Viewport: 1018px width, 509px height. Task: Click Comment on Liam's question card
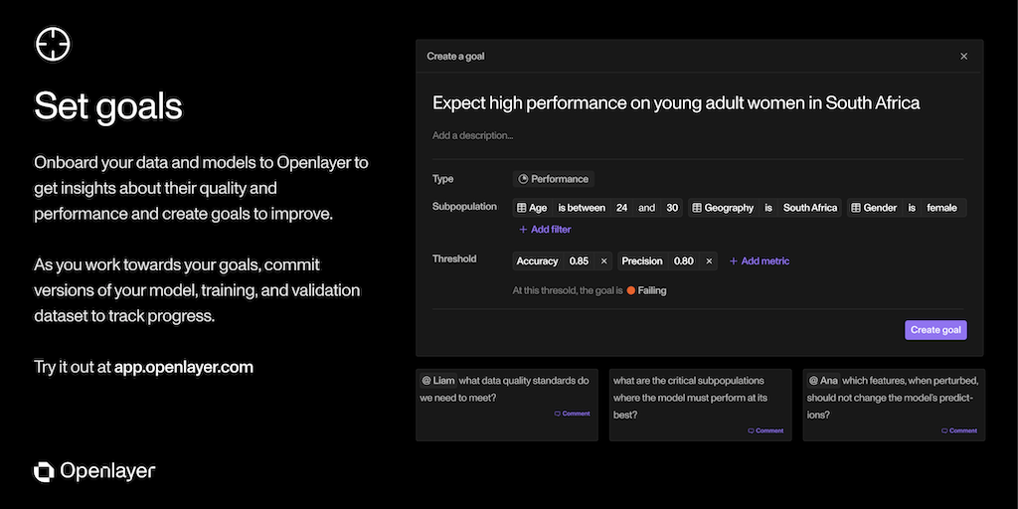click(x=573, y=414)
